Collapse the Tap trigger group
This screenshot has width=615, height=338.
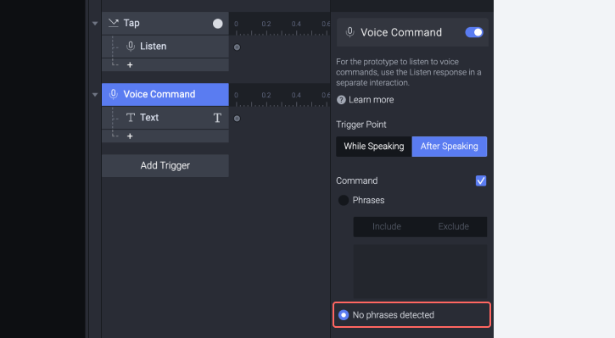pos(95,24)
